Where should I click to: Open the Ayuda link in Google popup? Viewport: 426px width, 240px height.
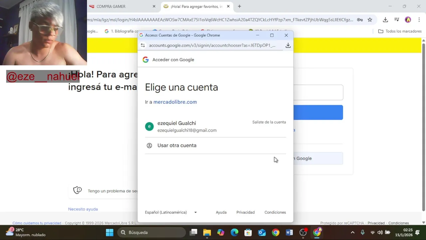(221, 212)
